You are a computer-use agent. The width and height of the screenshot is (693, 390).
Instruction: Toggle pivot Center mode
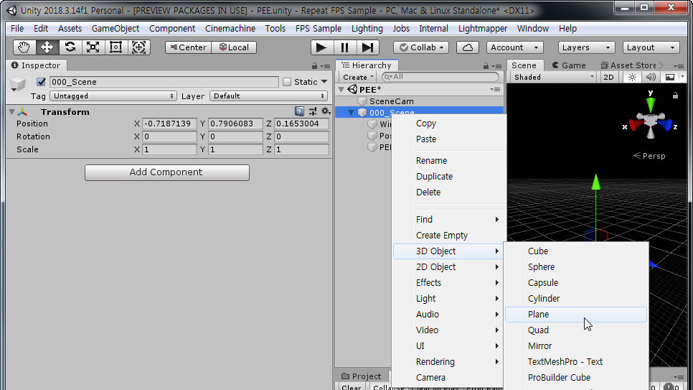(188, 47)
